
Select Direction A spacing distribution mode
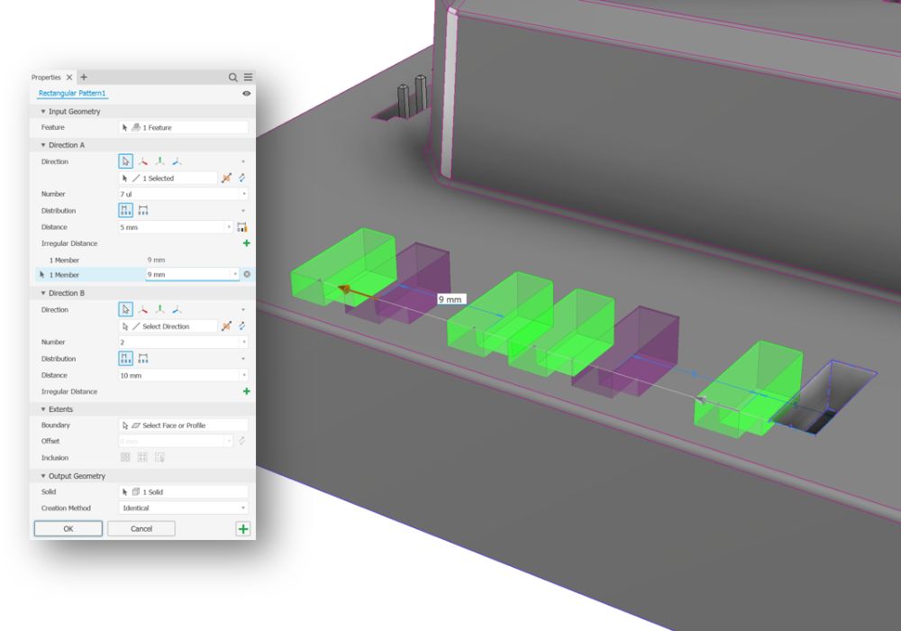126,211
